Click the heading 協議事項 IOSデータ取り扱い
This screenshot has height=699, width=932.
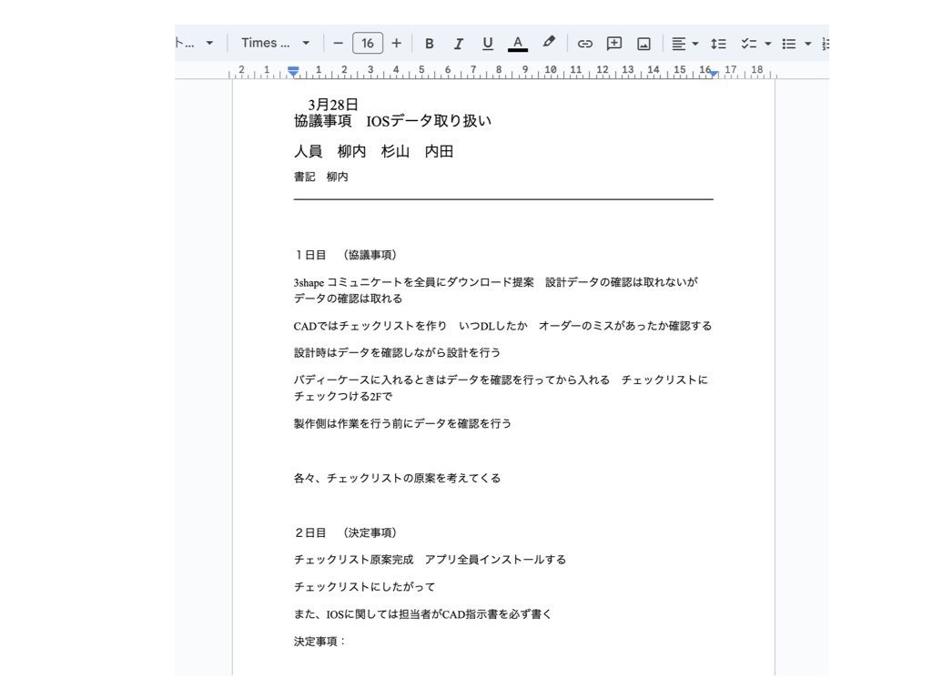(x=392, y=121)
